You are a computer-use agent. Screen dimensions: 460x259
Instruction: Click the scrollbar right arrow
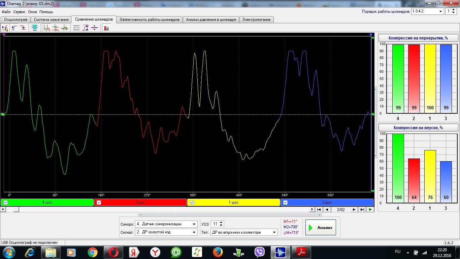(312, 209)
